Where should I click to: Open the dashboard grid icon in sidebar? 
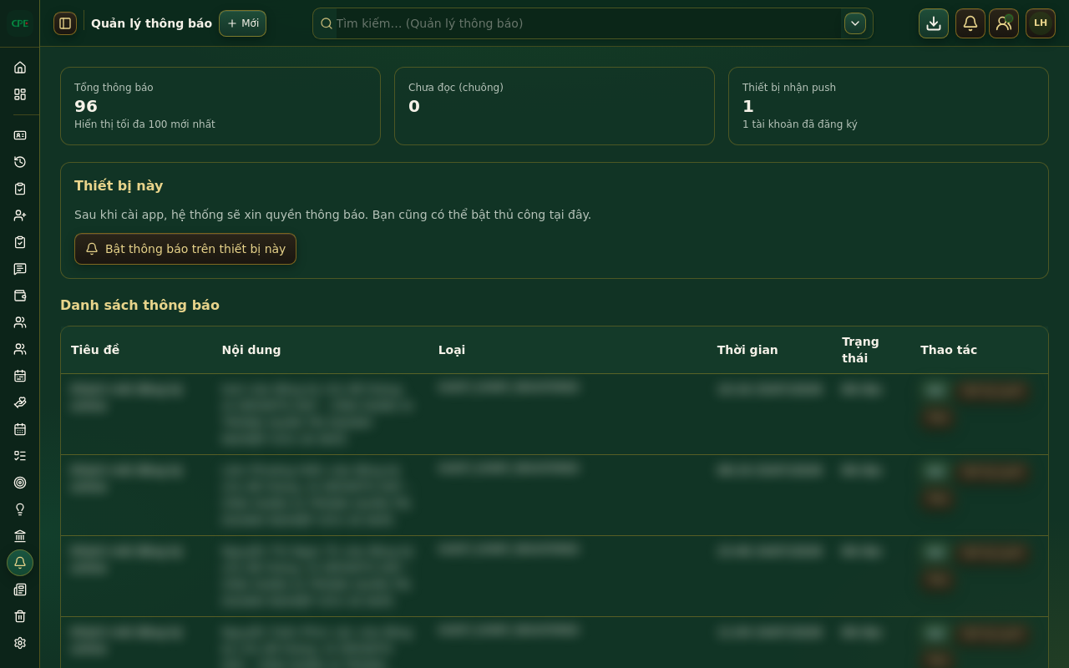(20, 94)
